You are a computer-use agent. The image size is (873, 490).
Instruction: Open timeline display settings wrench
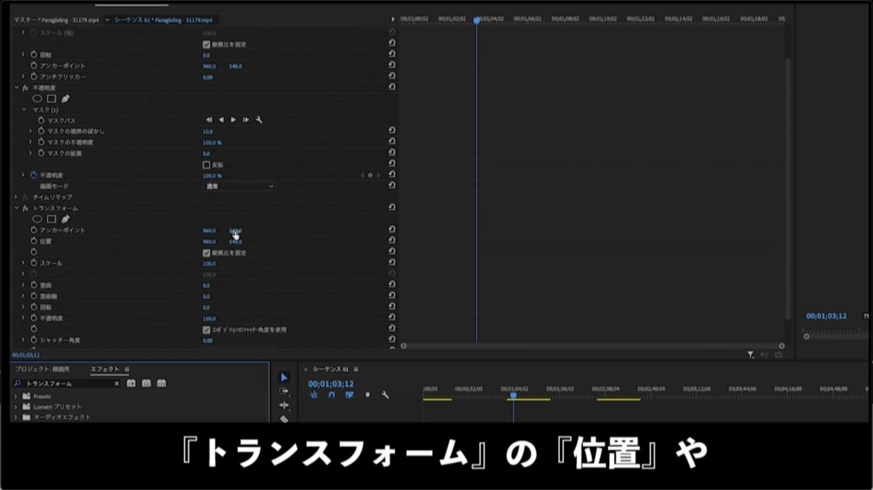click(x=386, y=395)
